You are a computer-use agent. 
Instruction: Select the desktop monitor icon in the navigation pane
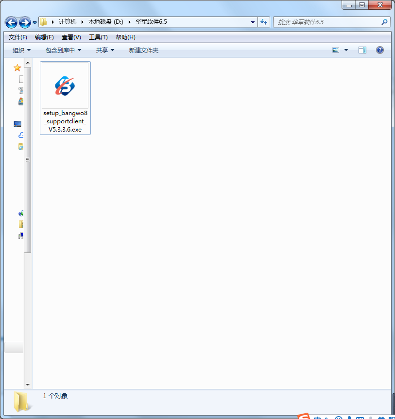17,124
